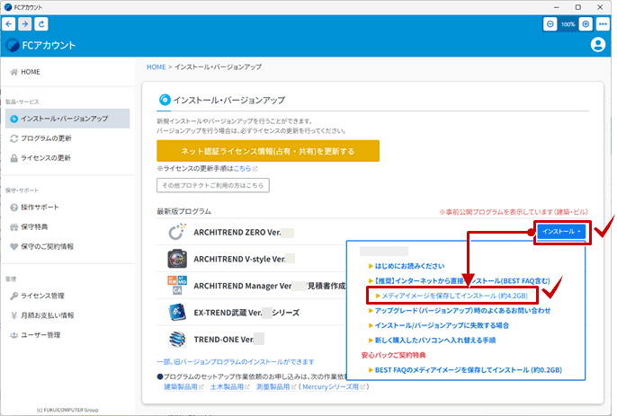Screen dimensions: 617x416
Task: Open the インストール dropdown for ARCHITREND ZERO
Action: coord(561,232)
